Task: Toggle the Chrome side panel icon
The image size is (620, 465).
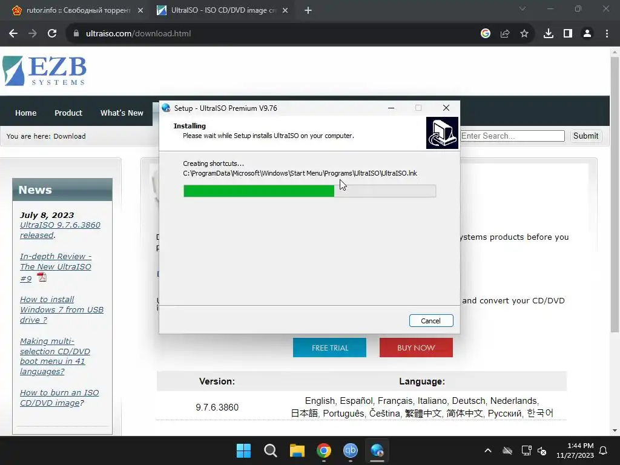Action: (568, 34)
